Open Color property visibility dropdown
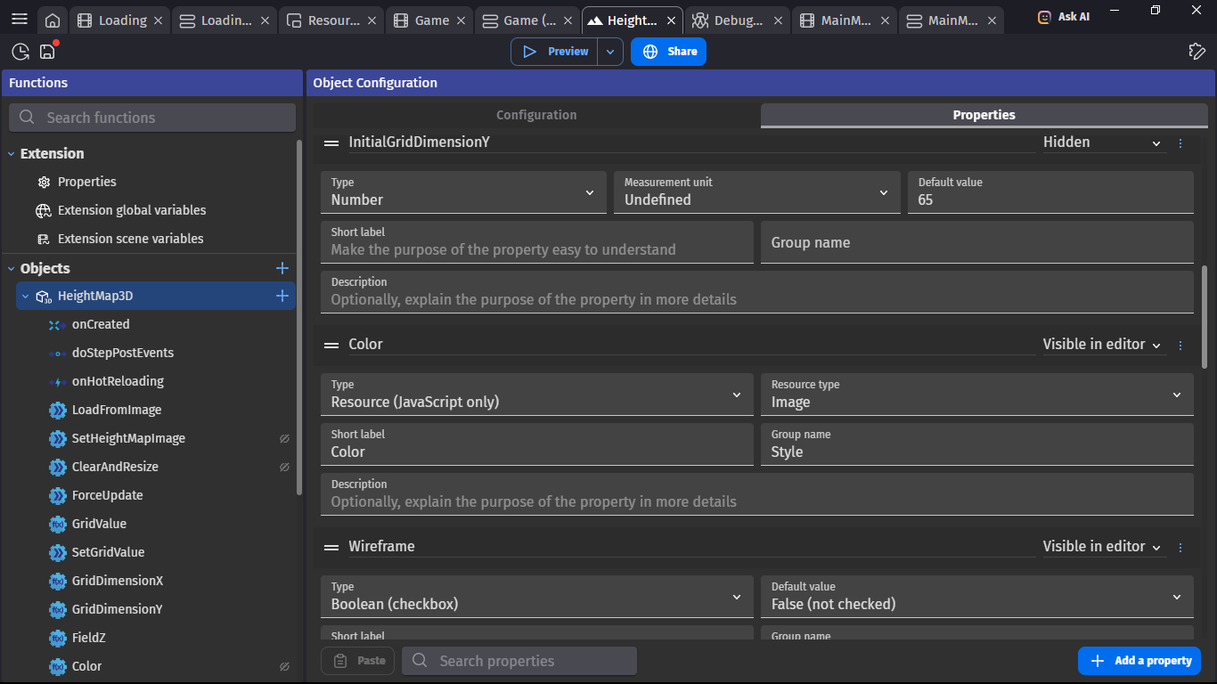This screenshot has height=684, width=1217. tap(1102, 345)
